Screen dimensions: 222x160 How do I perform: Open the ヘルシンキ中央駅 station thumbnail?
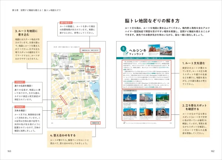click(162, 112)
